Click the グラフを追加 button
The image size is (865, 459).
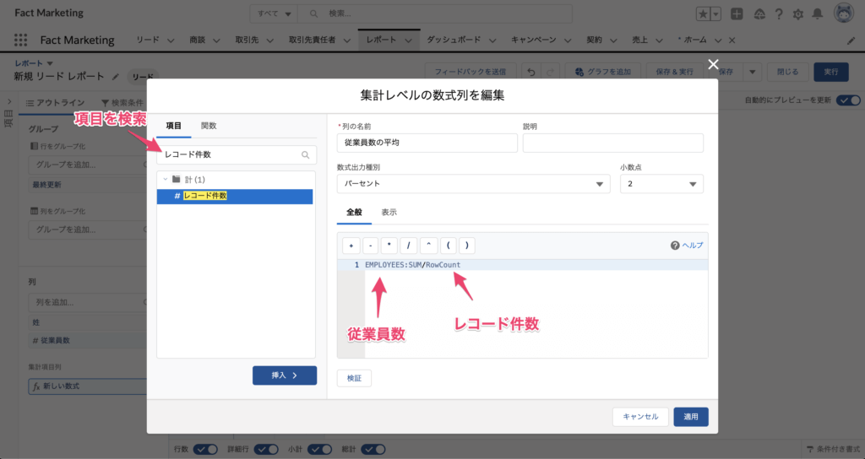(x=603, y=73)
